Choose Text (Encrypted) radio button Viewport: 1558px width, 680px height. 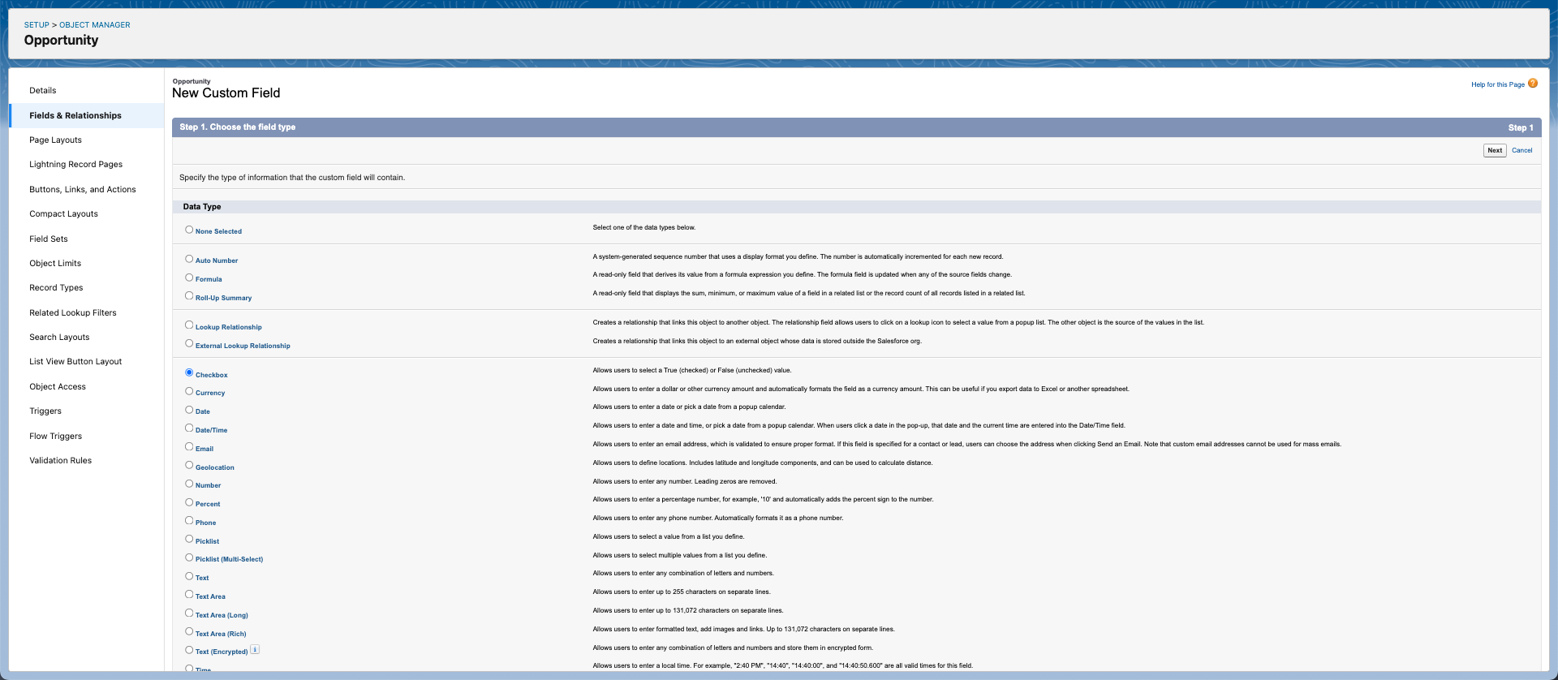pyautogui.click(x=189, y=650)
